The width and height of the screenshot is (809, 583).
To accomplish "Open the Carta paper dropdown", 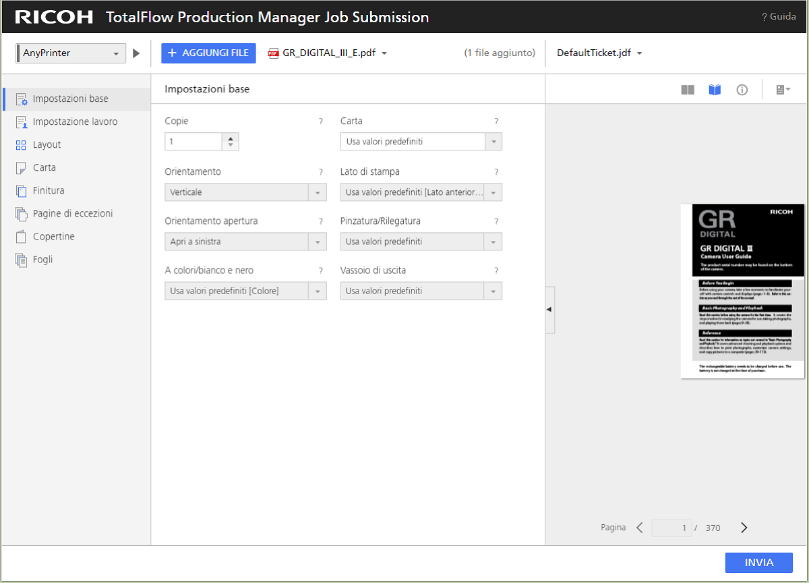I will coord(421,142).
